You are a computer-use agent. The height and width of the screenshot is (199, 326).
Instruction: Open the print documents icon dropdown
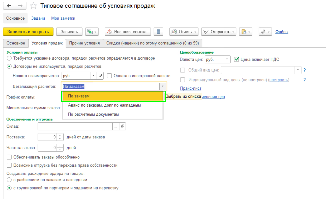(246, 32)
